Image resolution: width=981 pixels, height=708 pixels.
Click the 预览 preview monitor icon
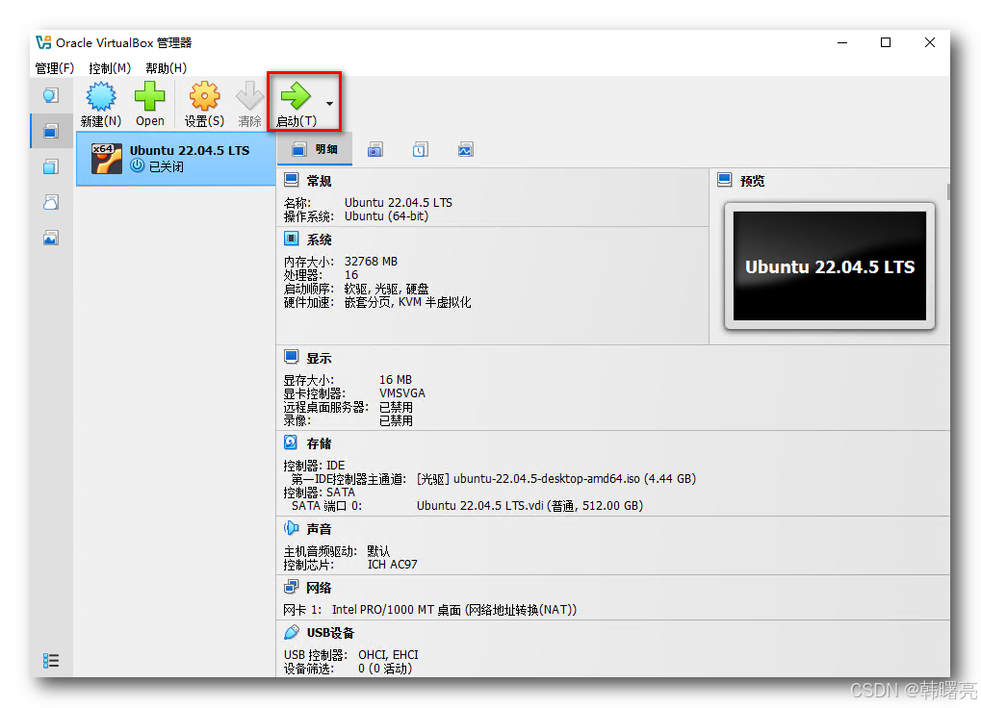click(725, 181)
